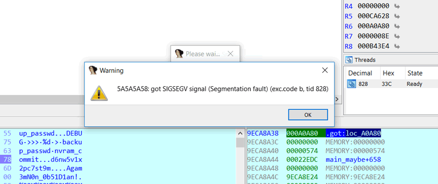Close the Warning dialog window
438x184 pixels.
(325, 71)
